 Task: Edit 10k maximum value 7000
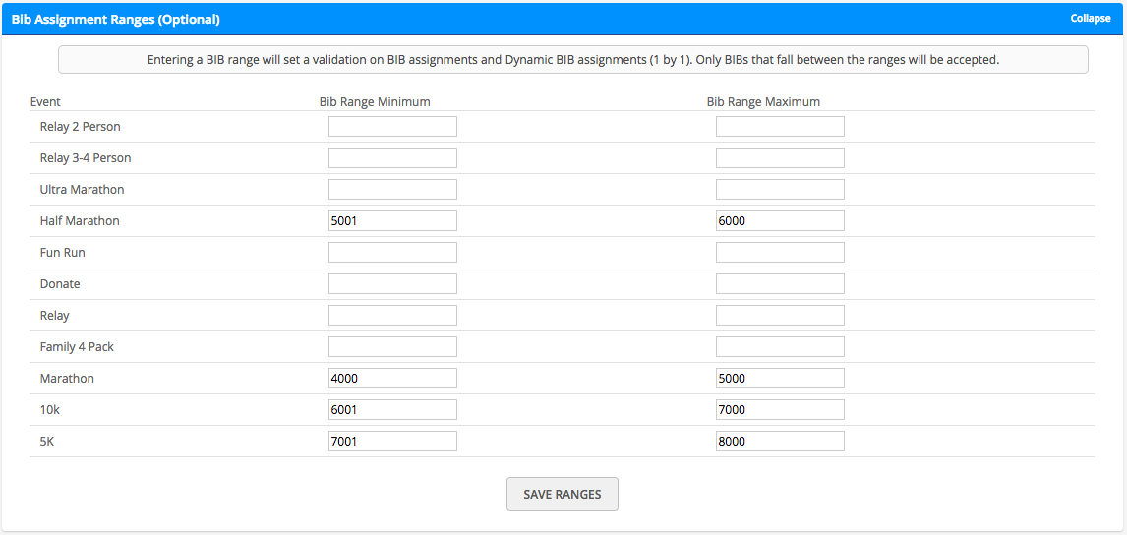click(780, 409)
